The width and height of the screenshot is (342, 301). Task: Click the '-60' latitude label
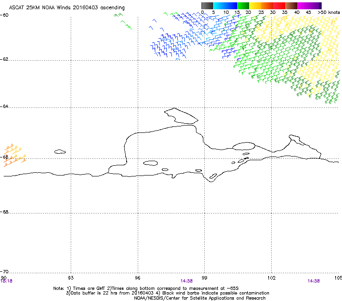click(x=4, y=15)
